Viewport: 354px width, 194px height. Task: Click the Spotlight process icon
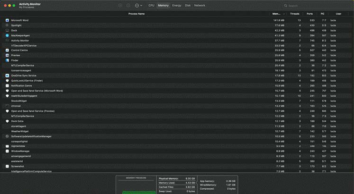click(7, 25)
